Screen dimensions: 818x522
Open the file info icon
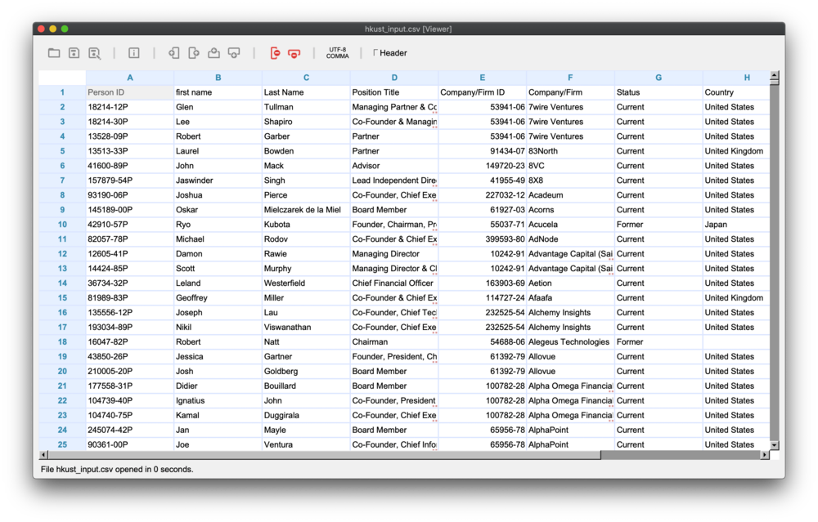[x=134, y=53]
